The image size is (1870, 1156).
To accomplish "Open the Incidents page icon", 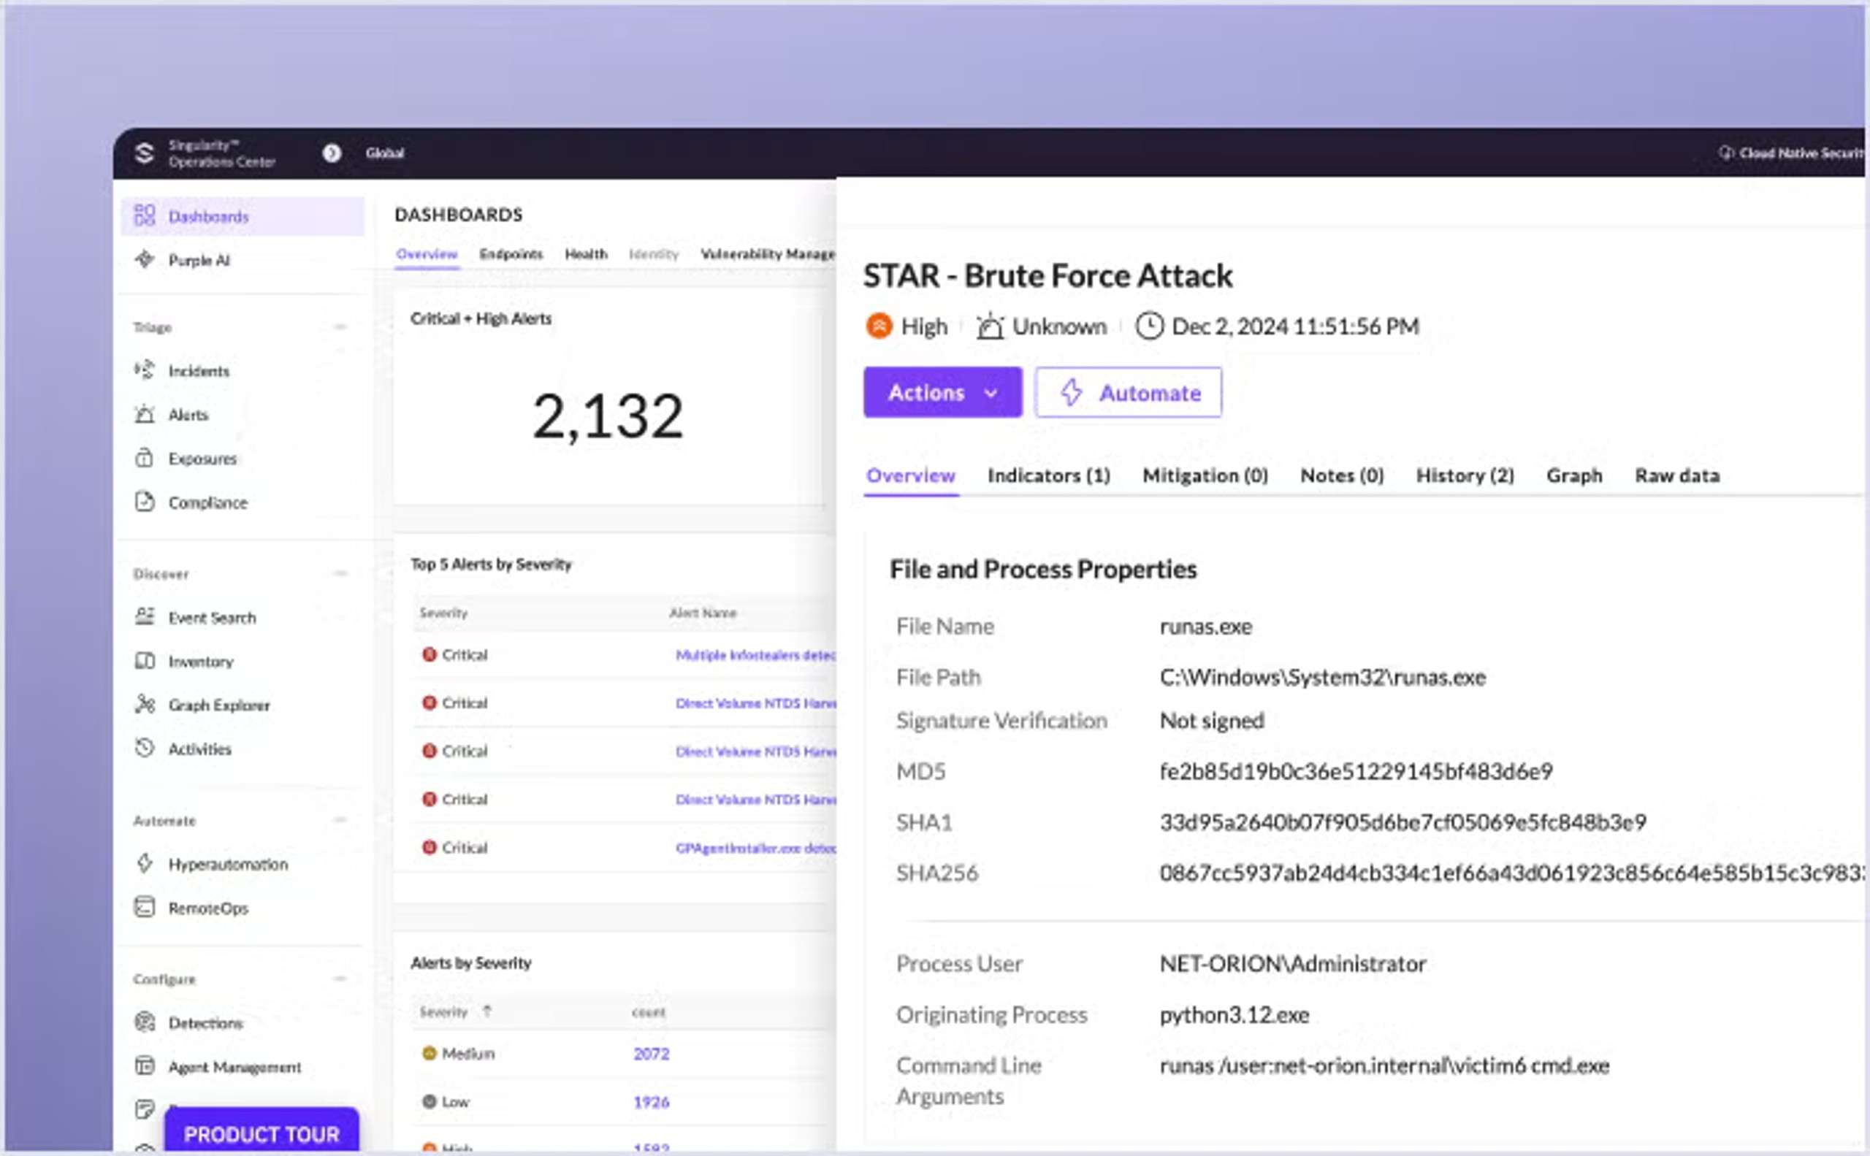I will (x=144, y=370).
